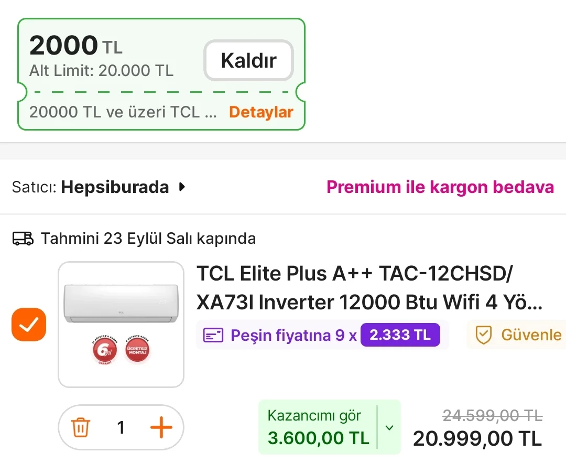
Task: Click the Kaldır button to remove coupon
Action: [248, 60]
